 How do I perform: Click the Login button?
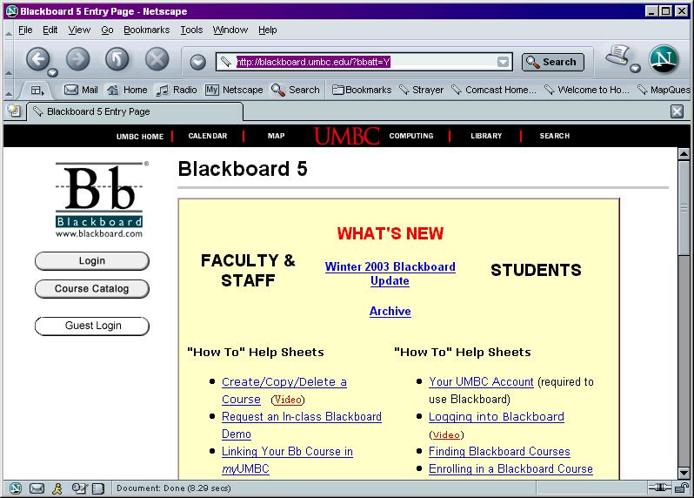click(x=92, y=261)
